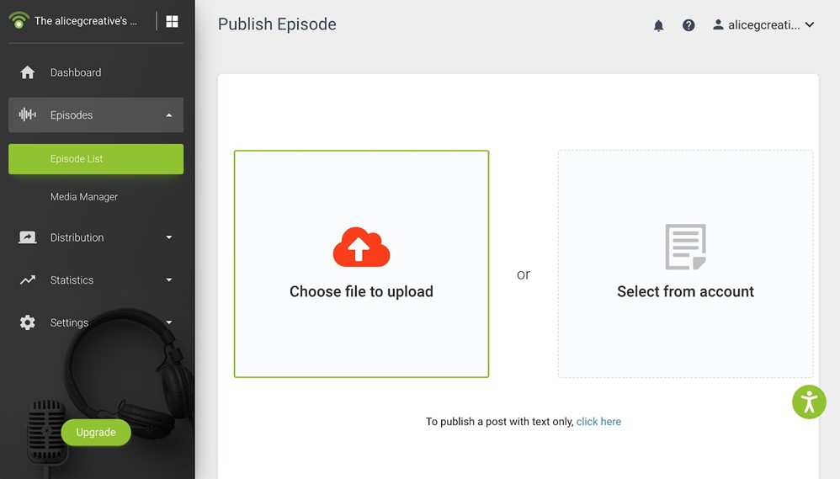Click the green podcast logo icon
This screenshot has height=479, width=840.
[19, 20]
